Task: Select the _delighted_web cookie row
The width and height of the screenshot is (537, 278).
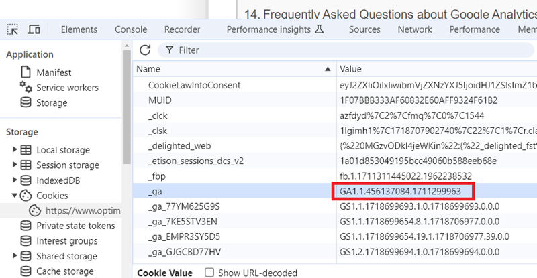Action: pyautogui.click(x=335, y=145)
